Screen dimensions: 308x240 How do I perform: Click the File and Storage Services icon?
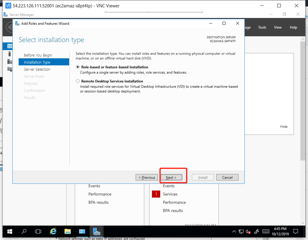click(10, 69)
